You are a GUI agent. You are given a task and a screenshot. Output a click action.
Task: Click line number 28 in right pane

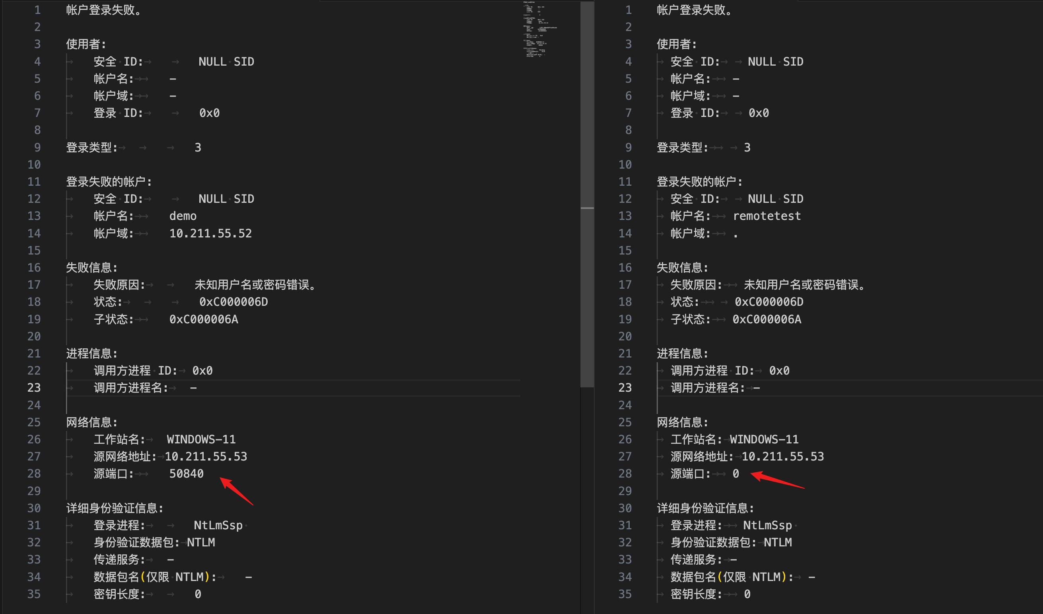(x=625, y=474)
